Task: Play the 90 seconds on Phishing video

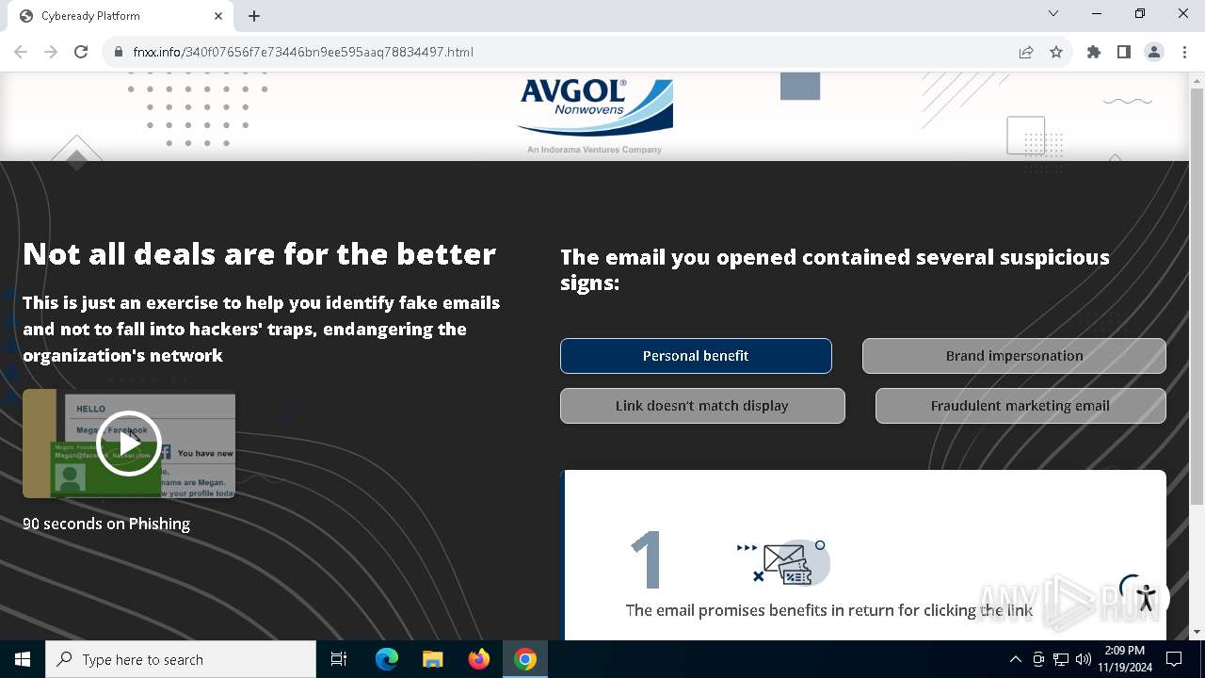Action: (129, 444)
